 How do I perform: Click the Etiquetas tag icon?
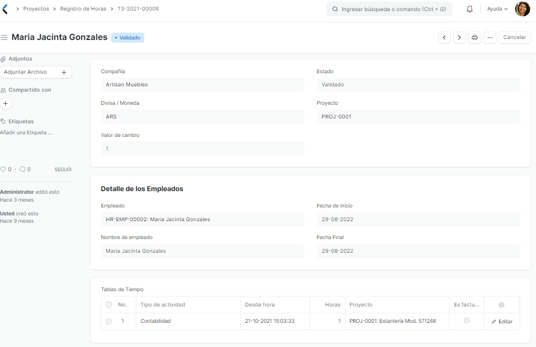3,121
